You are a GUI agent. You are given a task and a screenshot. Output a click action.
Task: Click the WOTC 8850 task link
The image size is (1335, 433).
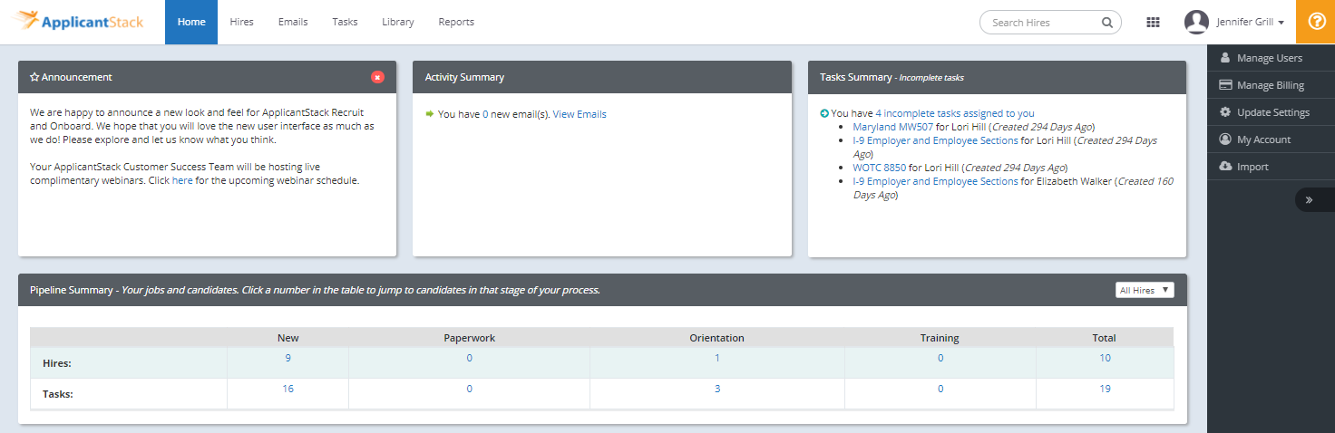[879, 168]
